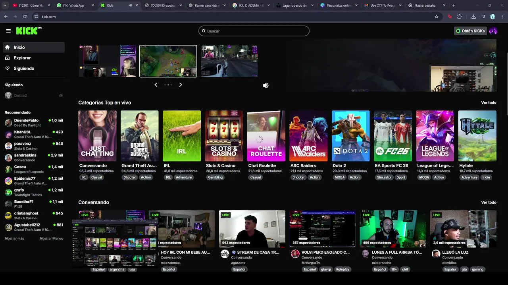Select the League of Legends carousel thumbnail
The image size is (508, 285).
click(168, 61)
